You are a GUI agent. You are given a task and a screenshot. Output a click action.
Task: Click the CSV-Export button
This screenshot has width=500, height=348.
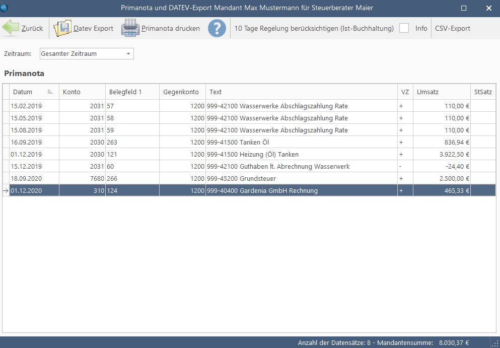pyautogui.click(x=452, y=28)
